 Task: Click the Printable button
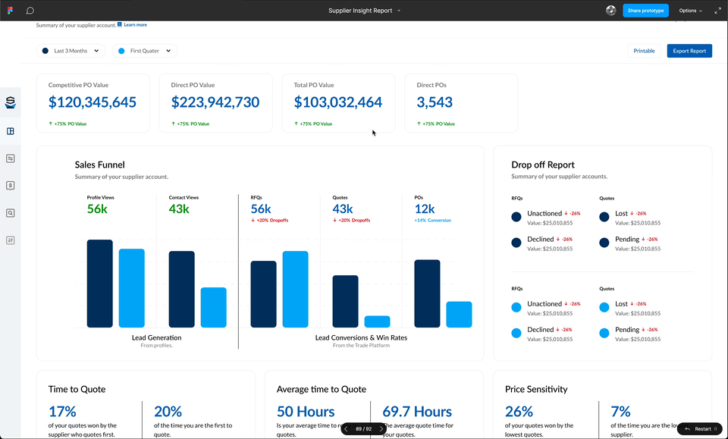click(x=644, y=51)
